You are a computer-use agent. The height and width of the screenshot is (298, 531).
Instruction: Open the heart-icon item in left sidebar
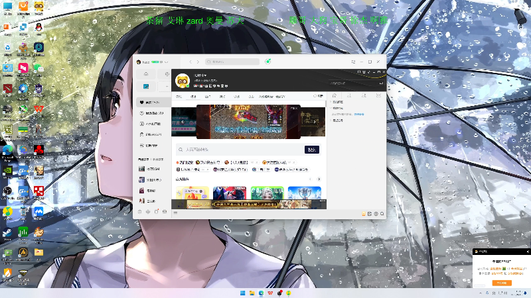point(153,102)
